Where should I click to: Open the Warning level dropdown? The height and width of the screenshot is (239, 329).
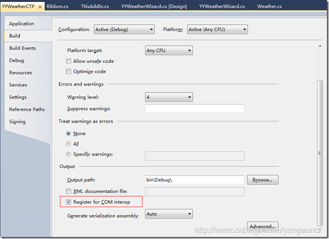tap(169, 97)
